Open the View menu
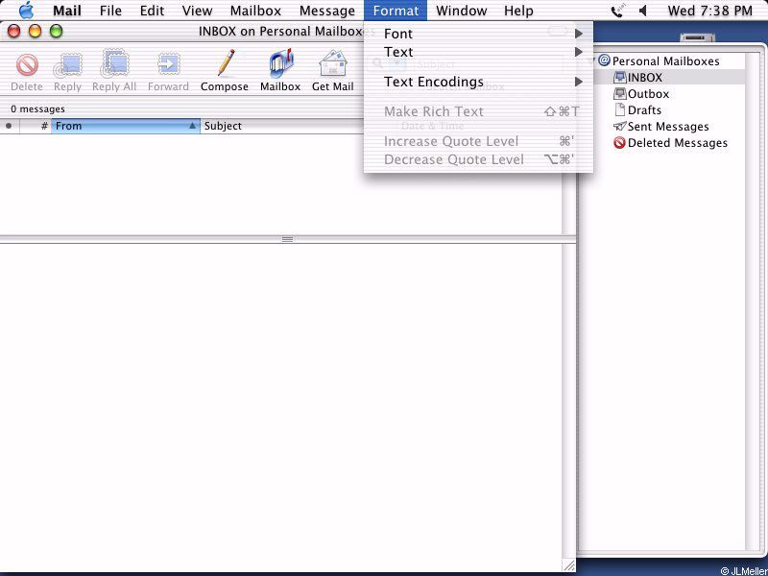 [198, 11]
